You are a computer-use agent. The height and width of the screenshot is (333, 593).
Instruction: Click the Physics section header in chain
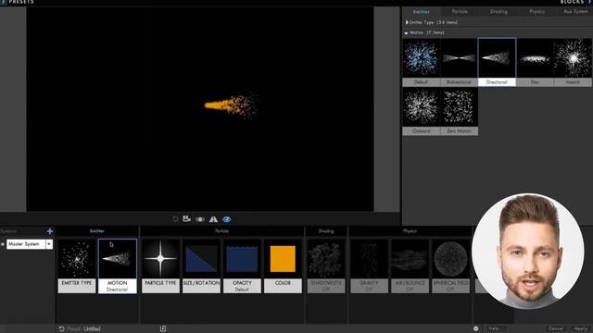410,231
